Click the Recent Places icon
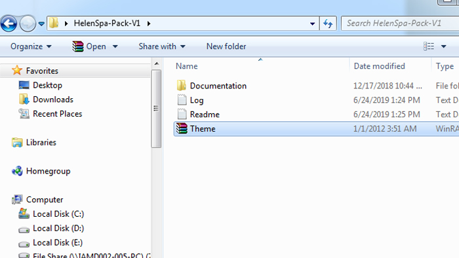The height and width of the screenshot is (258, 459). click(x=24, y=114)
